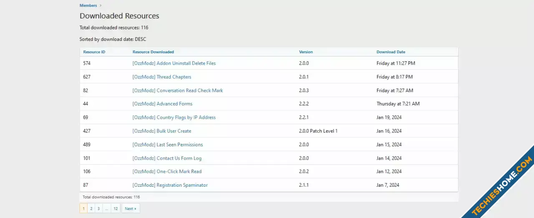Click download date Jan 12, 2024
Screen dimensions: 534x218
[389, 171]
